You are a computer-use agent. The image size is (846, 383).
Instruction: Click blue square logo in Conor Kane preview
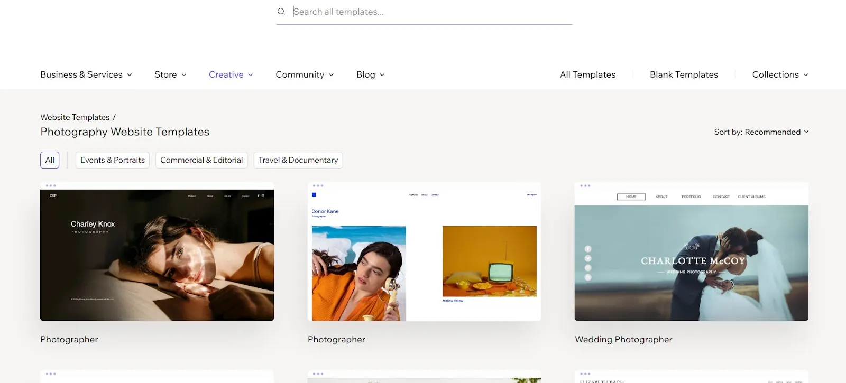[314, 195]
